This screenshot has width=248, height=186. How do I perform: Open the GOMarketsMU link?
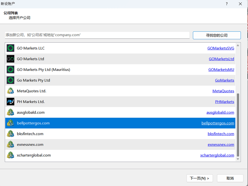click(x=221, y=70)
